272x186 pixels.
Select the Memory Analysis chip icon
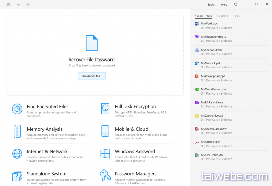[x=17, y=131]
